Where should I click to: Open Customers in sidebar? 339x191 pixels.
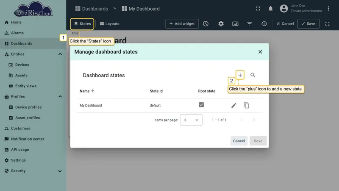pos(33,129)
